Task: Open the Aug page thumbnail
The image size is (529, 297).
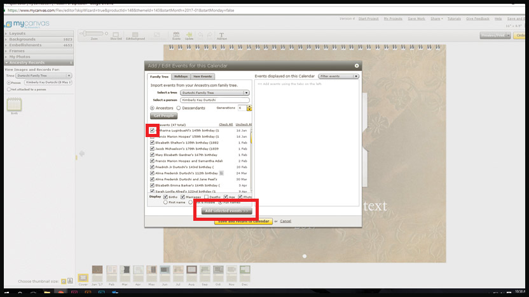Action: tap(191, 273)
